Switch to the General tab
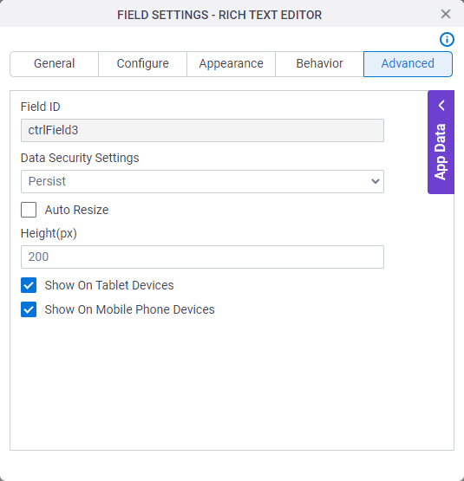This screenshot has width=464, height=481. (55, 64)
